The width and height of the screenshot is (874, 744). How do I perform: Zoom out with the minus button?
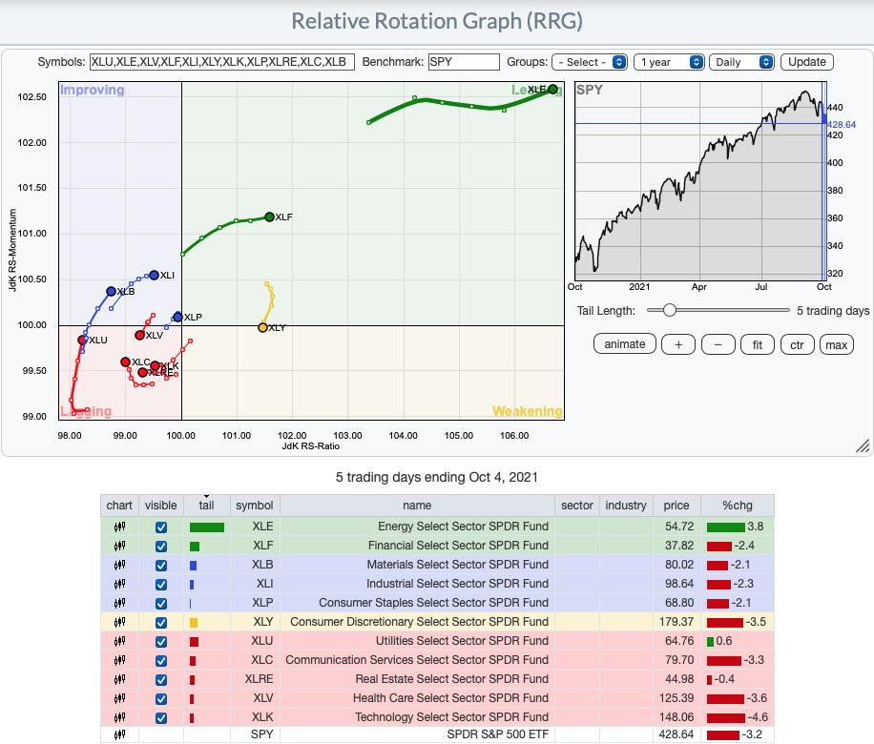tap(718, 344)
